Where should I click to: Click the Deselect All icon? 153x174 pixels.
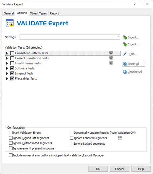click(125, 72)
